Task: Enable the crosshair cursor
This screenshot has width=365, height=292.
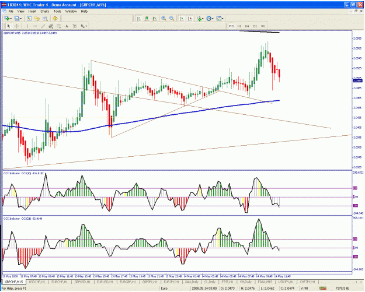Action: point(17,26)
